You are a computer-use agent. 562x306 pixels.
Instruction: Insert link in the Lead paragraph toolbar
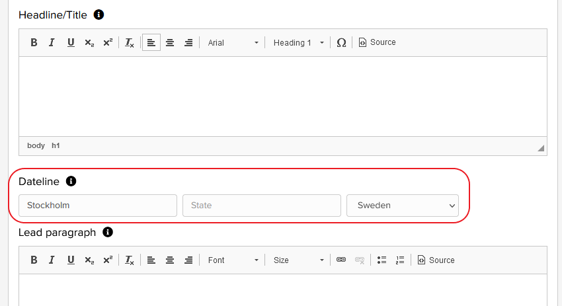(341, 260)
